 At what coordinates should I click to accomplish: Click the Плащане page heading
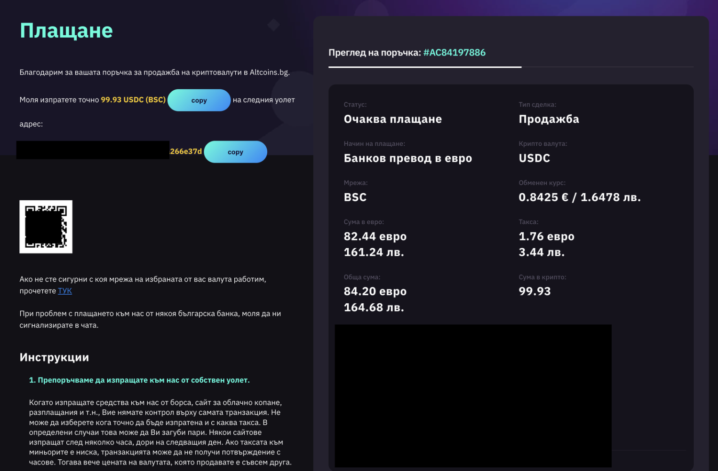click(66, 31)
